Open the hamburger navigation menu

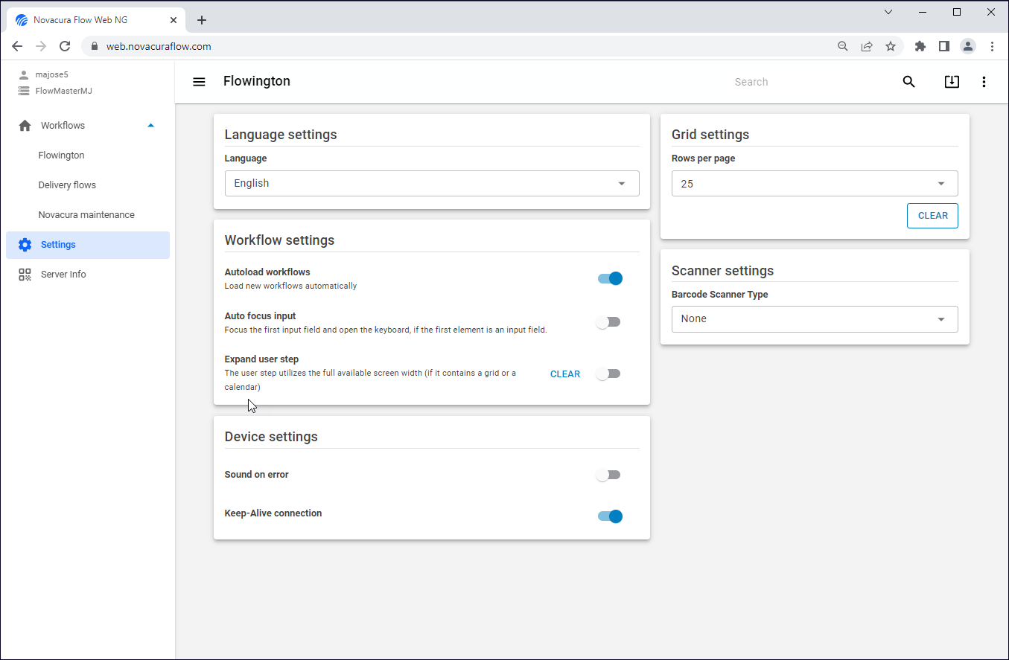[x=199, y=82]
